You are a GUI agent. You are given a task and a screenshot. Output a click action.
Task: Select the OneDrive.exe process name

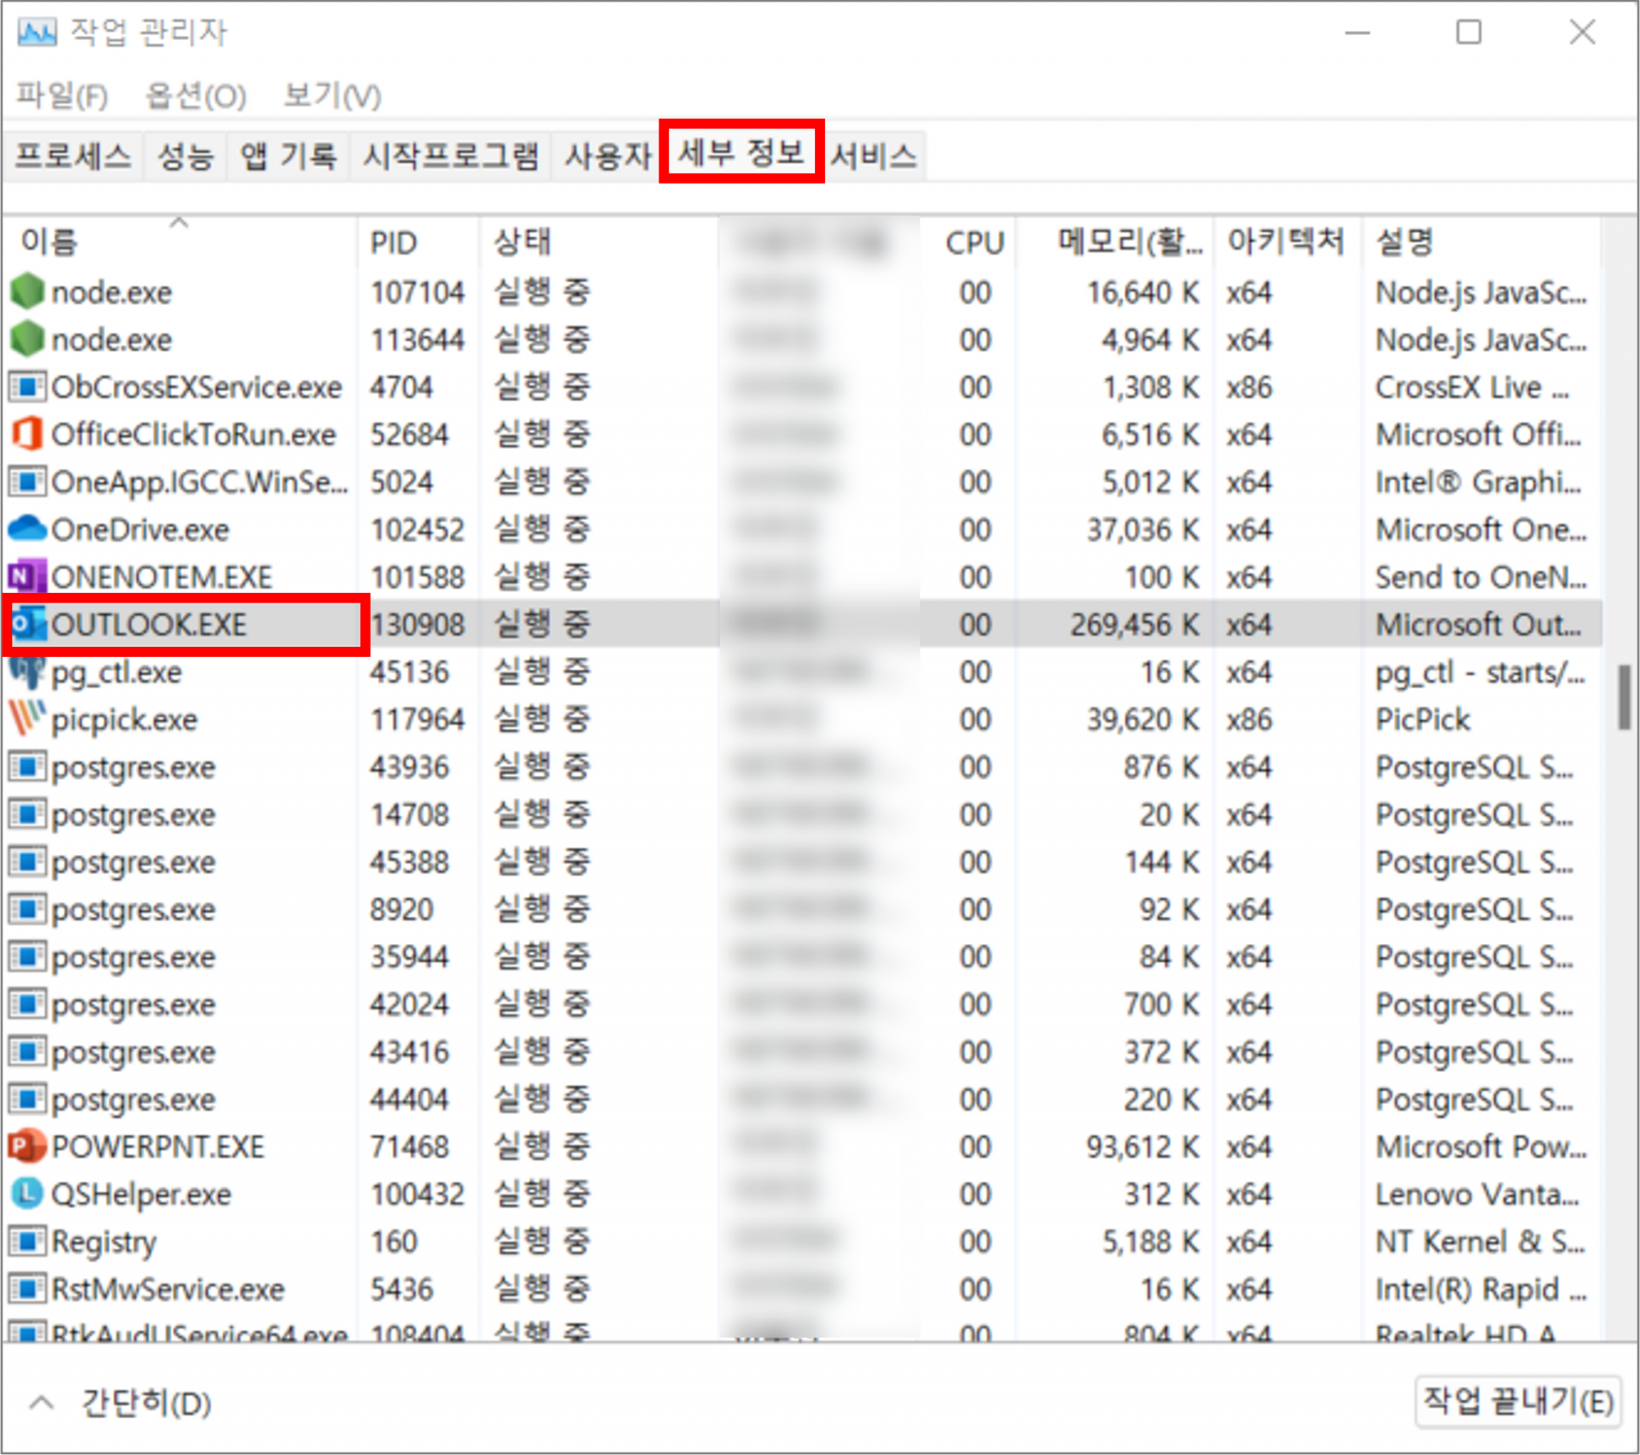[140, 530]
